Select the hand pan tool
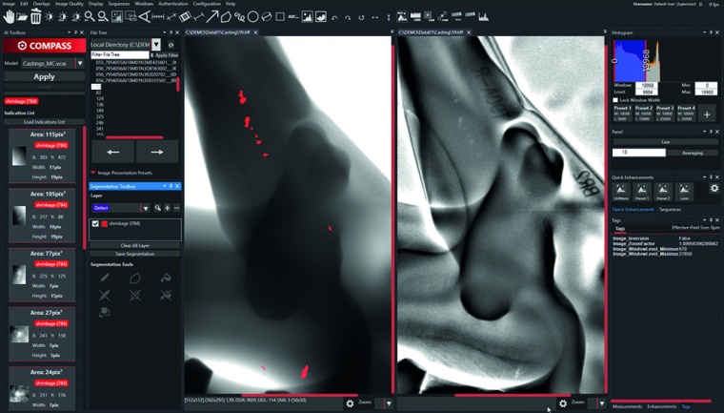 tap(10, 16)
